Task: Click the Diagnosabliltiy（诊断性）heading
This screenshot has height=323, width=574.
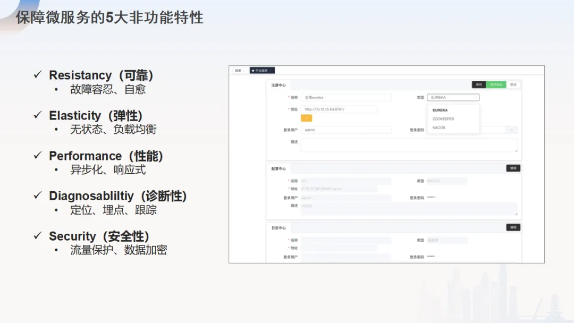Action: click(118, 196)
